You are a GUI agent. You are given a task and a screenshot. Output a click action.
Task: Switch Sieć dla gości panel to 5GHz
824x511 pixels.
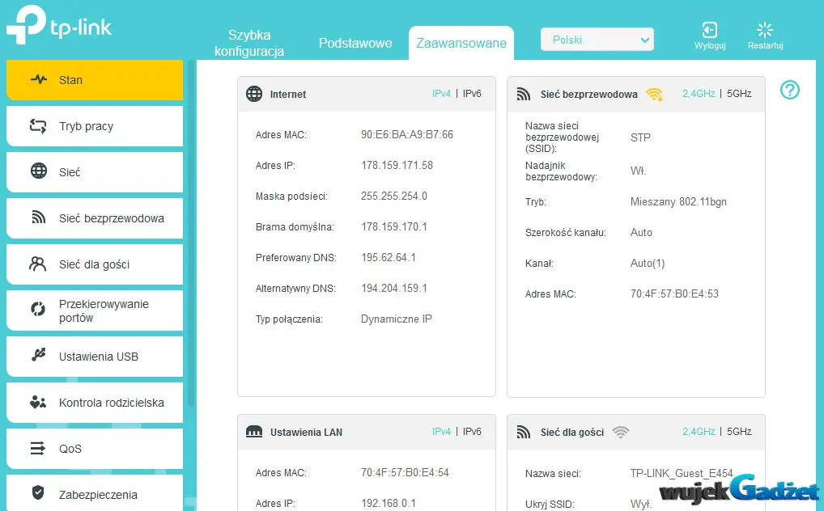(x=739, y=432)
